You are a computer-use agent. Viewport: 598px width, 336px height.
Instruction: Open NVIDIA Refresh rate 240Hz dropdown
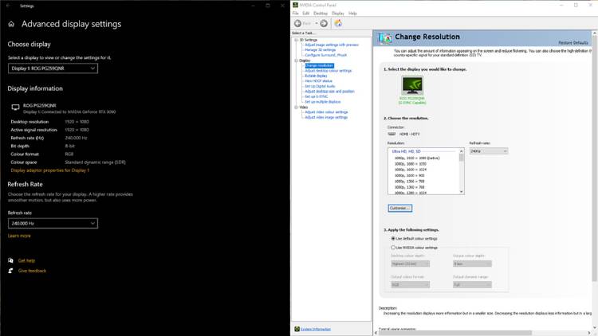(x=488, y=150)
